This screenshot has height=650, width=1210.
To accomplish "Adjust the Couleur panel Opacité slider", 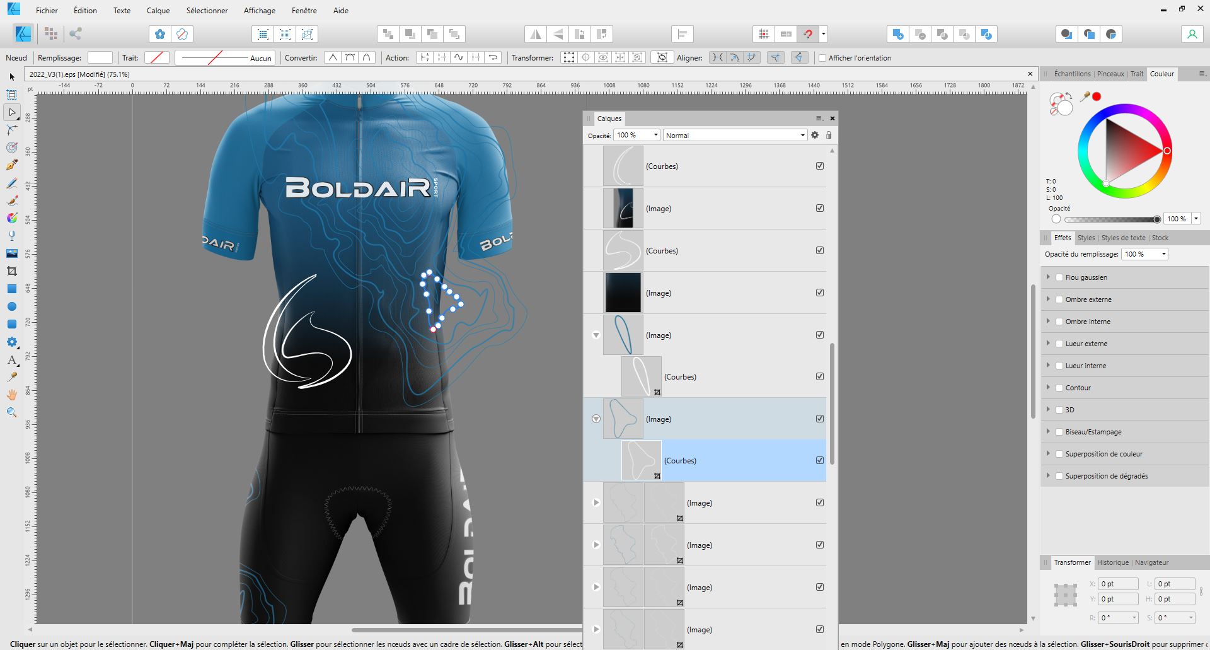I will click(1112, 219).
